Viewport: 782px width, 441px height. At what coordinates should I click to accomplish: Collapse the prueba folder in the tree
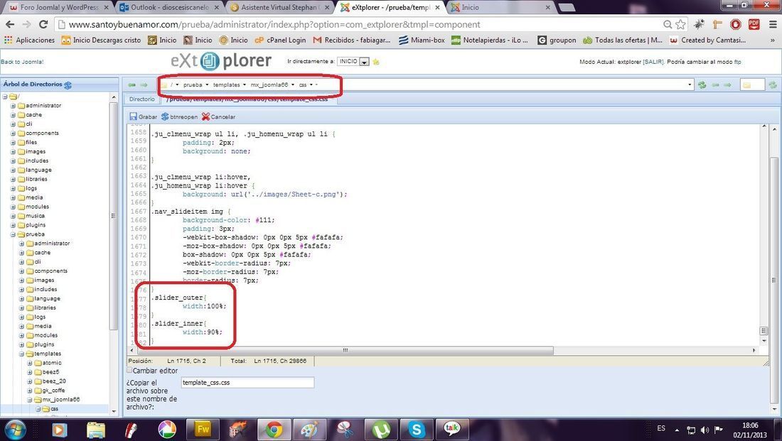(14, 234)
